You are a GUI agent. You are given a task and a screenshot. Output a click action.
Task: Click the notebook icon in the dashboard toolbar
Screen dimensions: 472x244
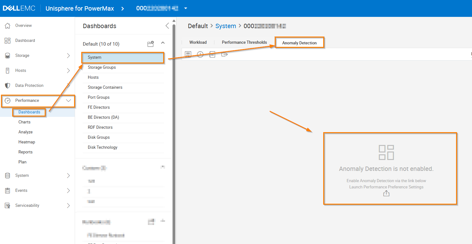(212, 54)
